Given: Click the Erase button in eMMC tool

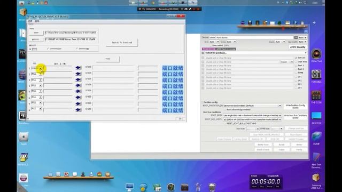Looking at the screenshot, I should point(282,150).
